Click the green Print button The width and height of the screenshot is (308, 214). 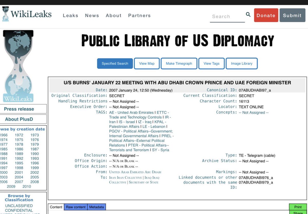(298, 207)
